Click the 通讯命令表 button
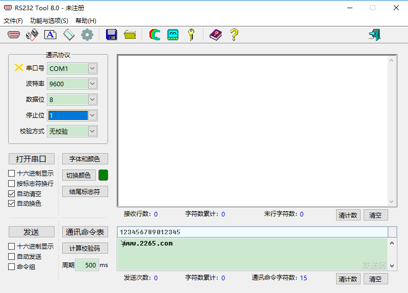 tap(85, 232)
